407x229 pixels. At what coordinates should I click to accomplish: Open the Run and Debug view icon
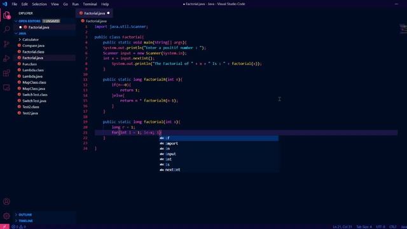(x=6, y=59)
